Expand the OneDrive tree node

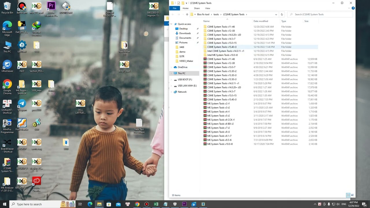coord(171,67)
